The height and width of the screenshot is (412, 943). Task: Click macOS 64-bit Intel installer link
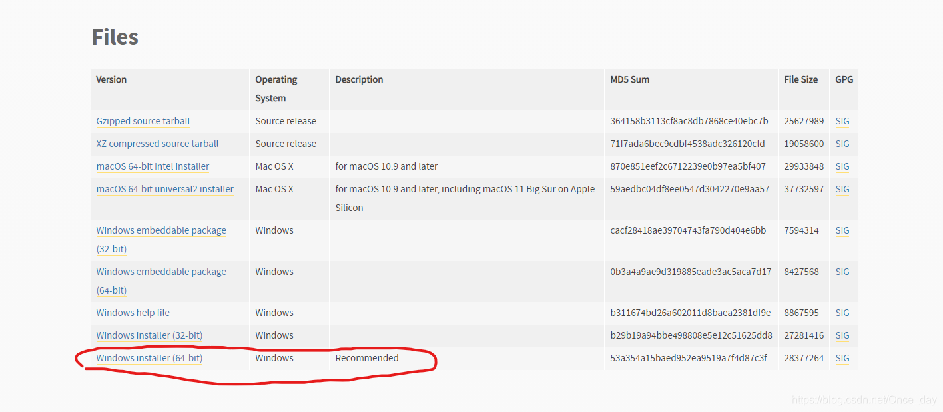153,166
